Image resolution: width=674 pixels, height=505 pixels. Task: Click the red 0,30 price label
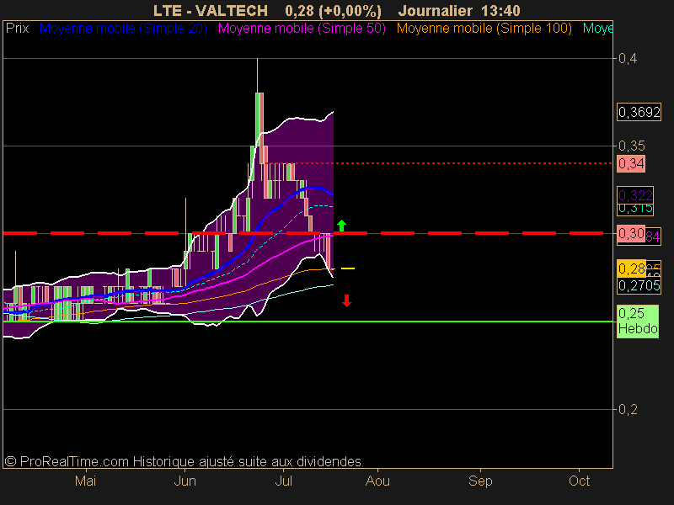[631, 234]
